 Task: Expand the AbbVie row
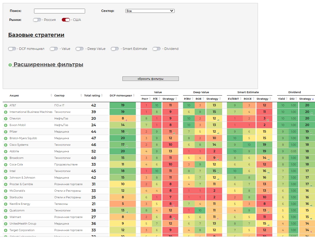6,151
